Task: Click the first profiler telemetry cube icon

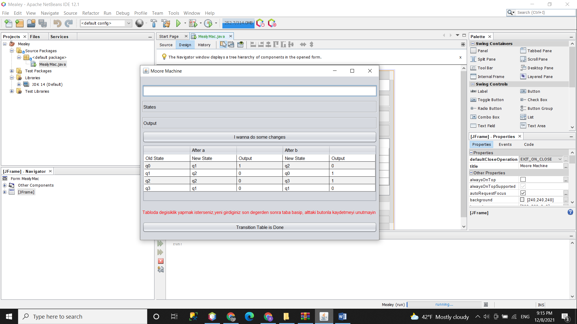Action: 260,23
